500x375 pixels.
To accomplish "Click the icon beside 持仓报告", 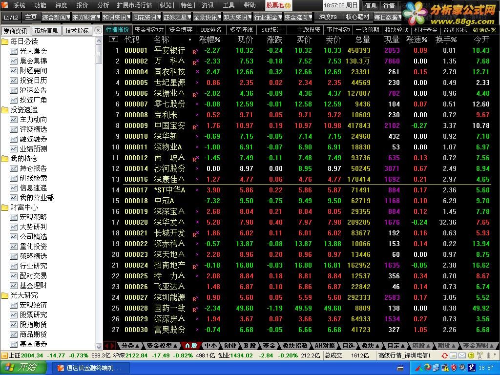I will click(13, 168).
